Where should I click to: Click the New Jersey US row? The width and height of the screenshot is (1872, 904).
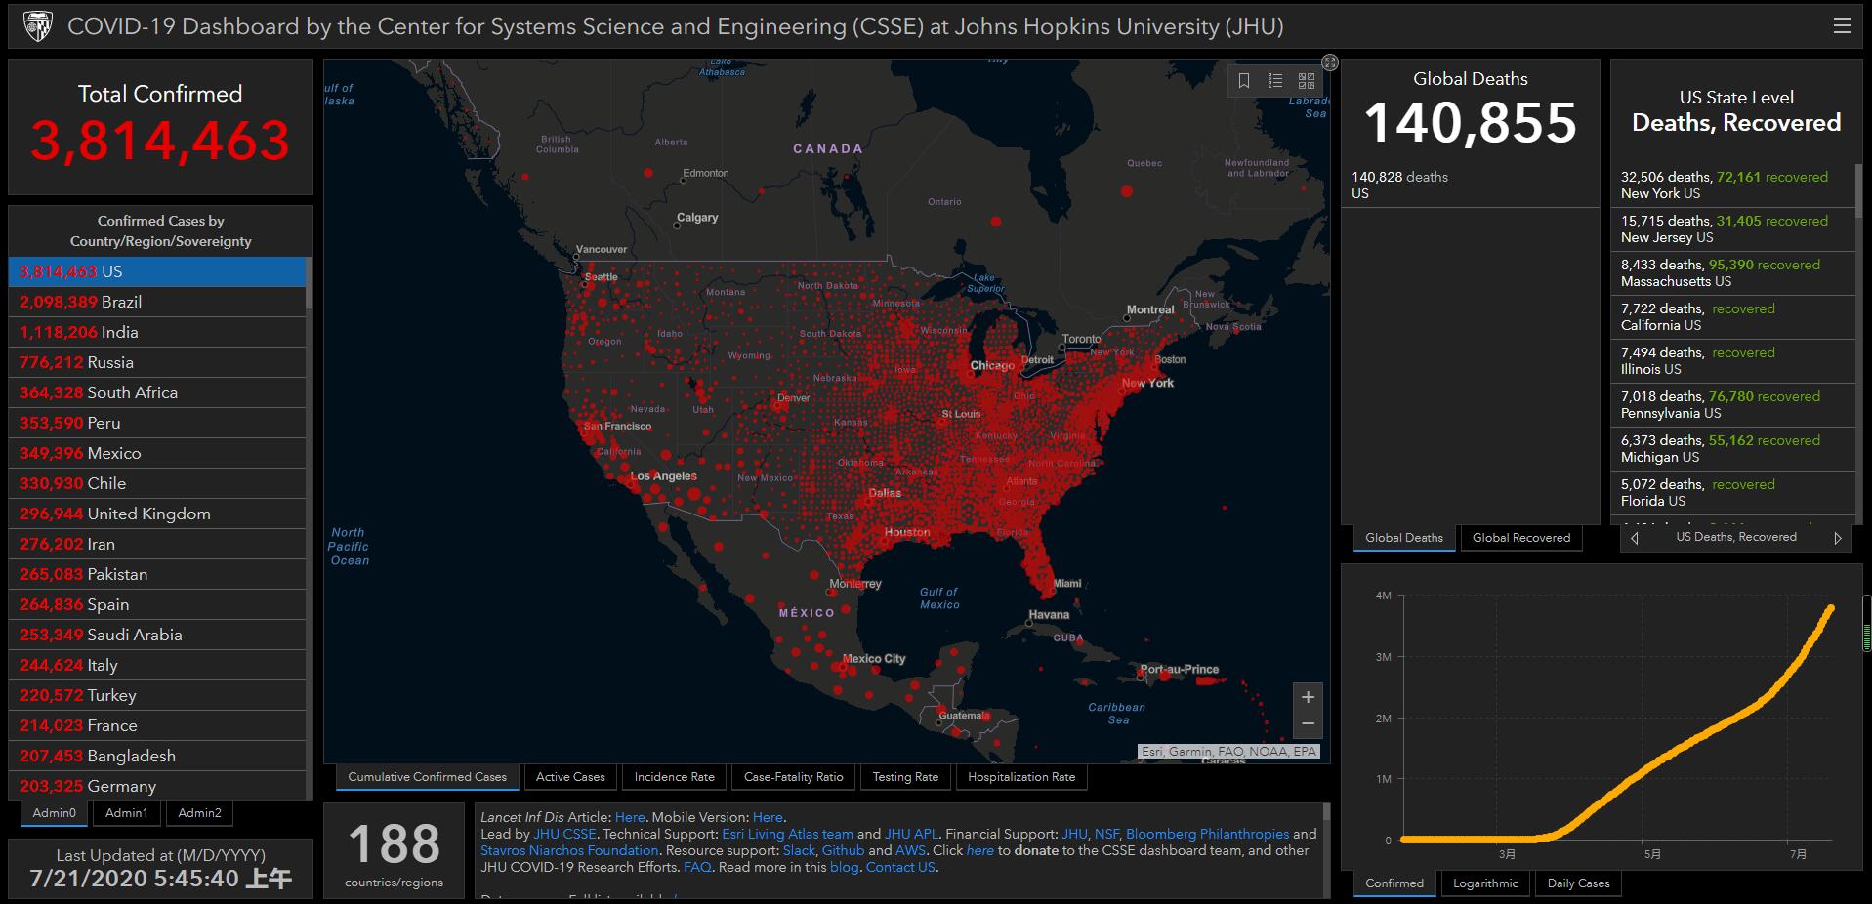1732,228
